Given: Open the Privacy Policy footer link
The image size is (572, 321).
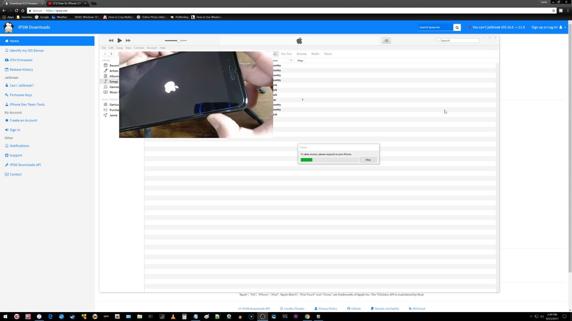Looking at the screenshot, I should (326, 309).
